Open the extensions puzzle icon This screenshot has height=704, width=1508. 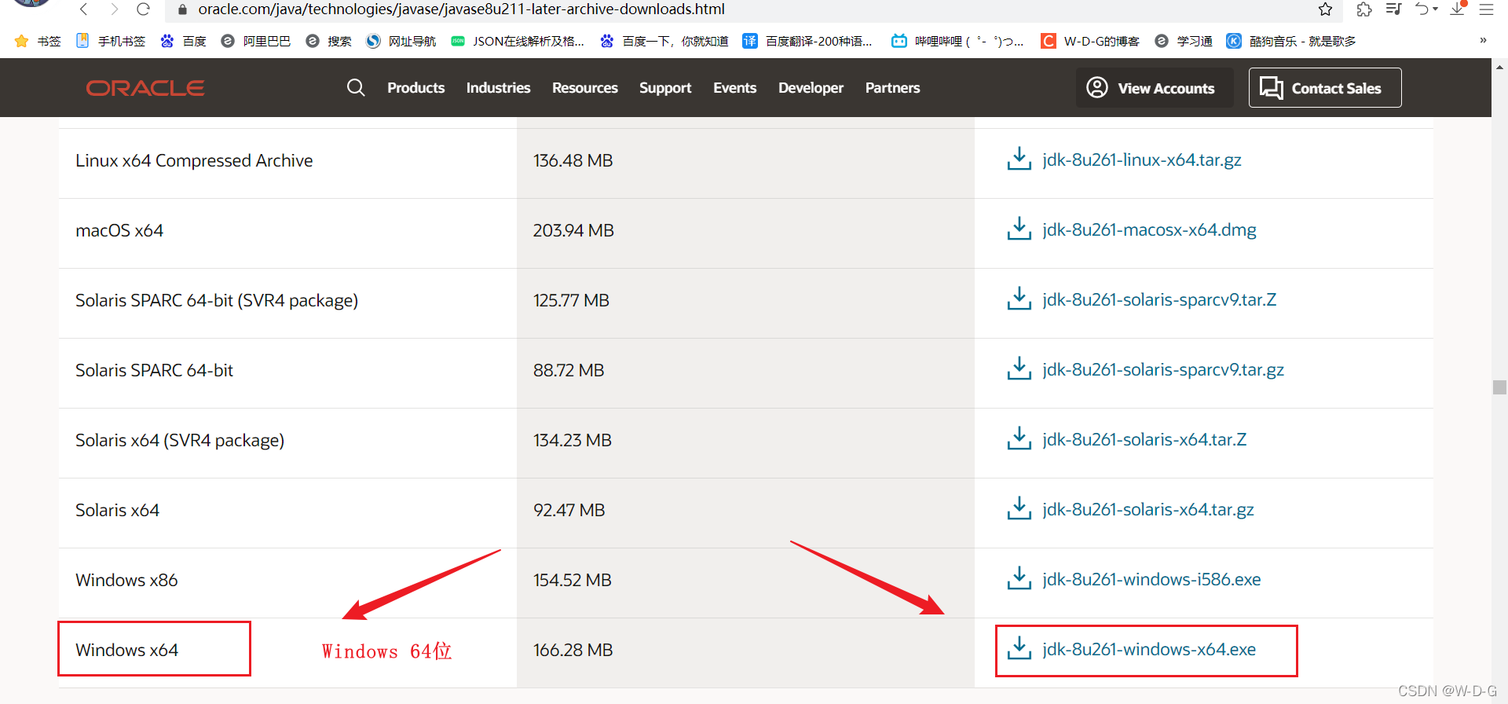click(1364, 9)
